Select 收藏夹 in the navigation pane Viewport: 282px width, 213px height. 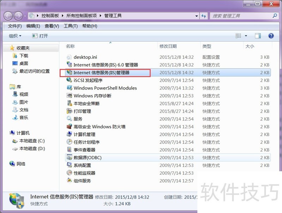tap(23, 48)
